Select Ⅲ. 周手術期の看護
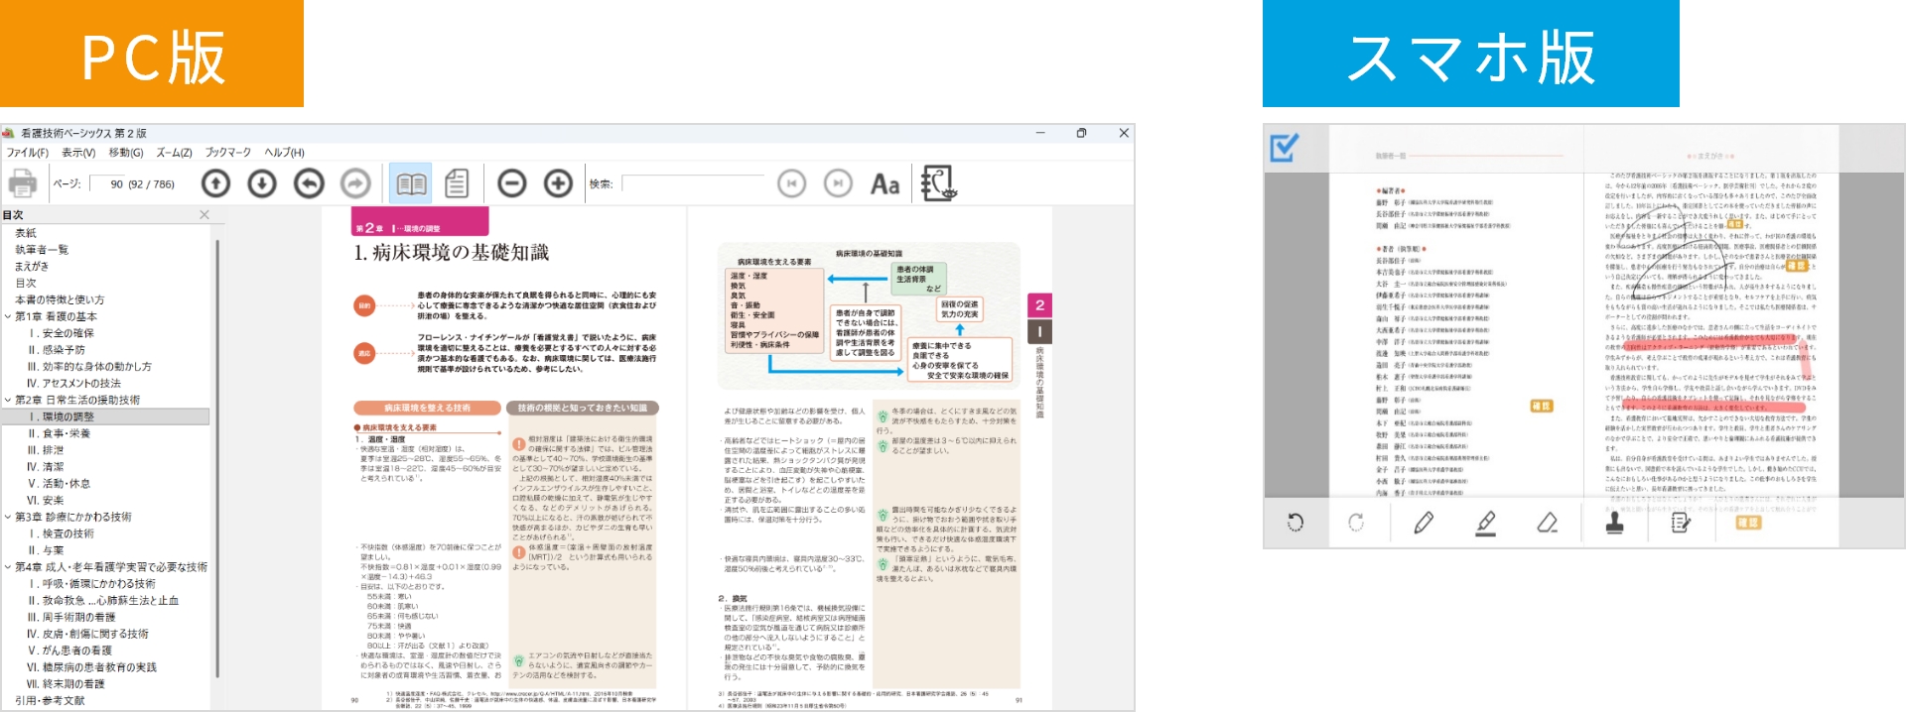 [x=71, y=617]
